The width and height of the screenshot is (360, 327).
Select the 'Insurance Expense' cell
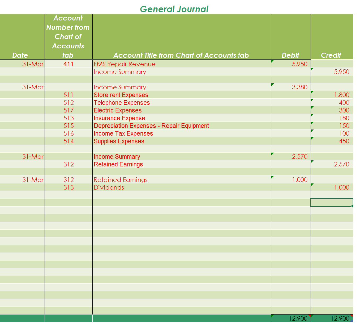coord(182,118)
